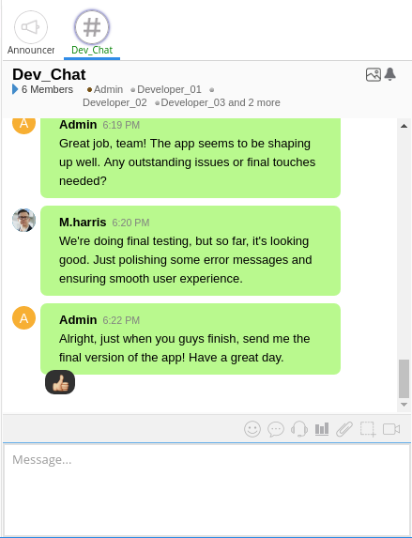Click the thumbs-up reaction under Admin's message
Screen dimensions: 412x538
(60, 382)
